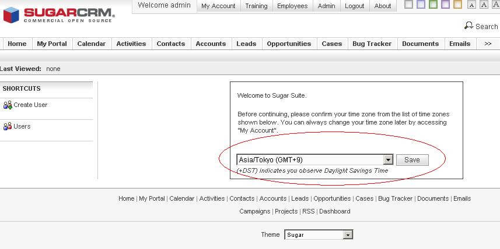Open the Theme dropdown showing Sugar
This screenshot has height=249, width=500.
[348, 235]
